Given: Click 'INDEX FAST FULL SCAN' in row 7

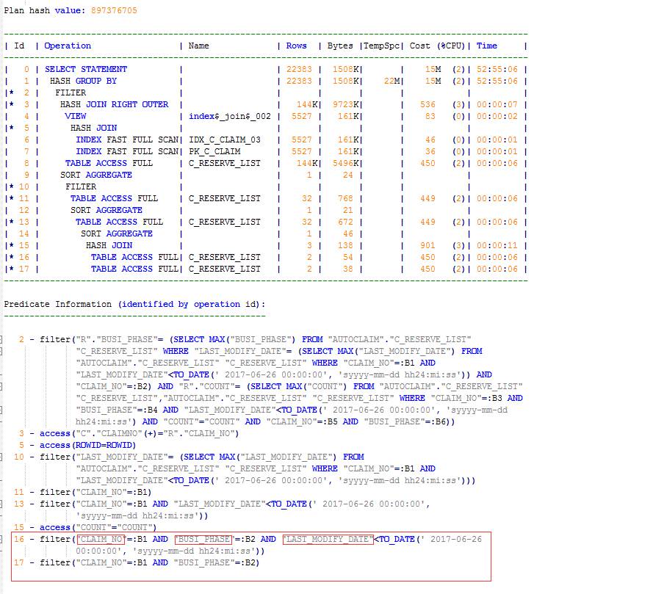Looking at the screenshot, I should pos(127,151).
